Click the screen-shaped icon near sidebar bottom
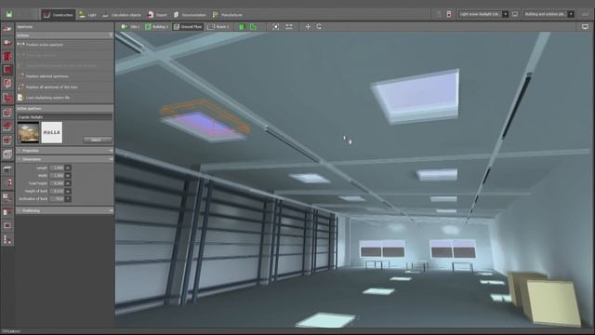Viewport: 595px width, 335px height. pyautogui.click(x=7, y=225)
